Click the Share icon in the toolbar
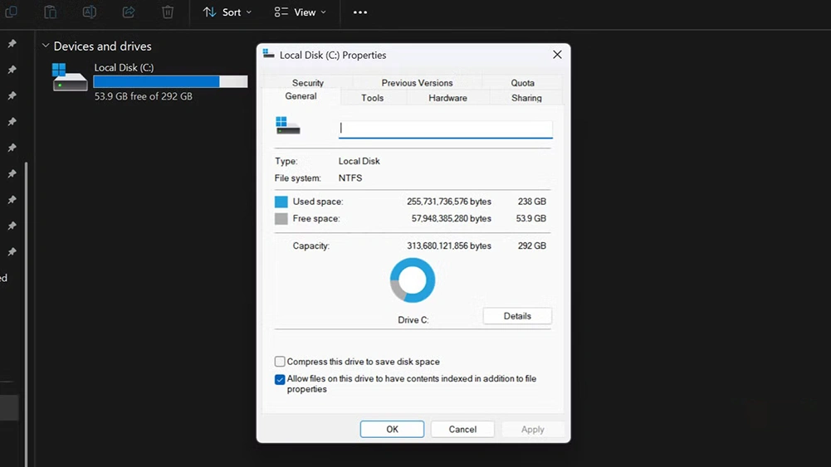This screenshot has height=467, width=831. tap(129, 12)
